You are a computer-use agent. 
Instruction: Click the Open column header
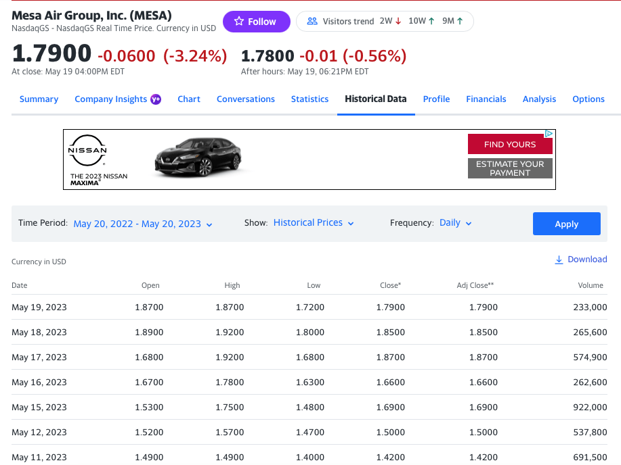[150, 285]
